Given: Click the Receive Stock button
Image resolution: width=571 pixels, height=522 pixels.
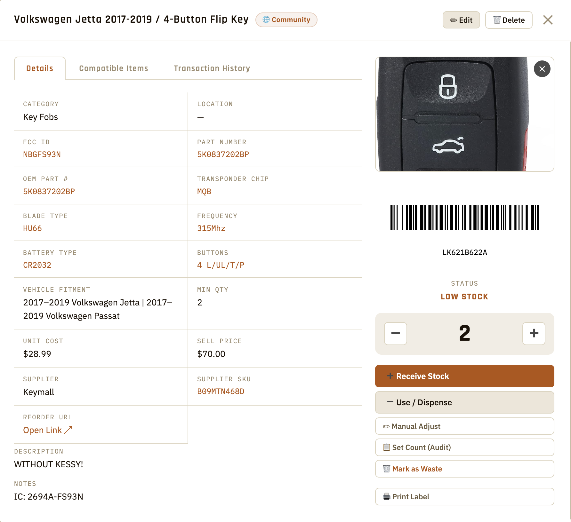Looking at the screenshot, I should coord(464,376).
